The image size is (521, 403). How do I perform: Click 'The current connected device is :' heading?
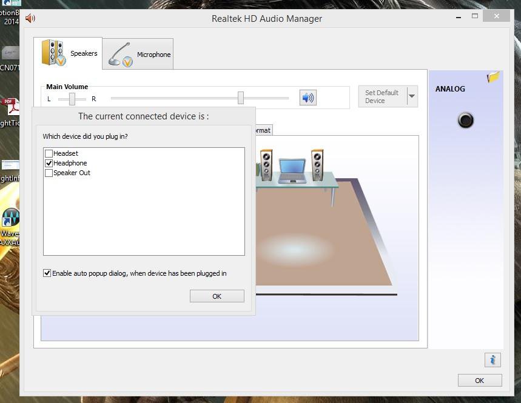[144, 116]
